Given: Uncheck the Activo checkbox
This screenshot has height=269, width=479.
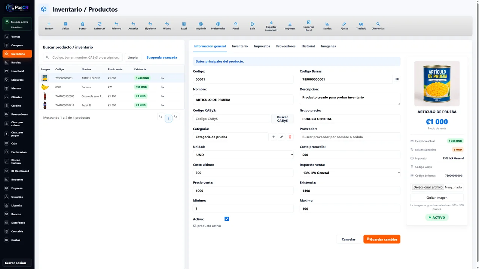Looking at the screenshot, I should click(x=227, y=219).
